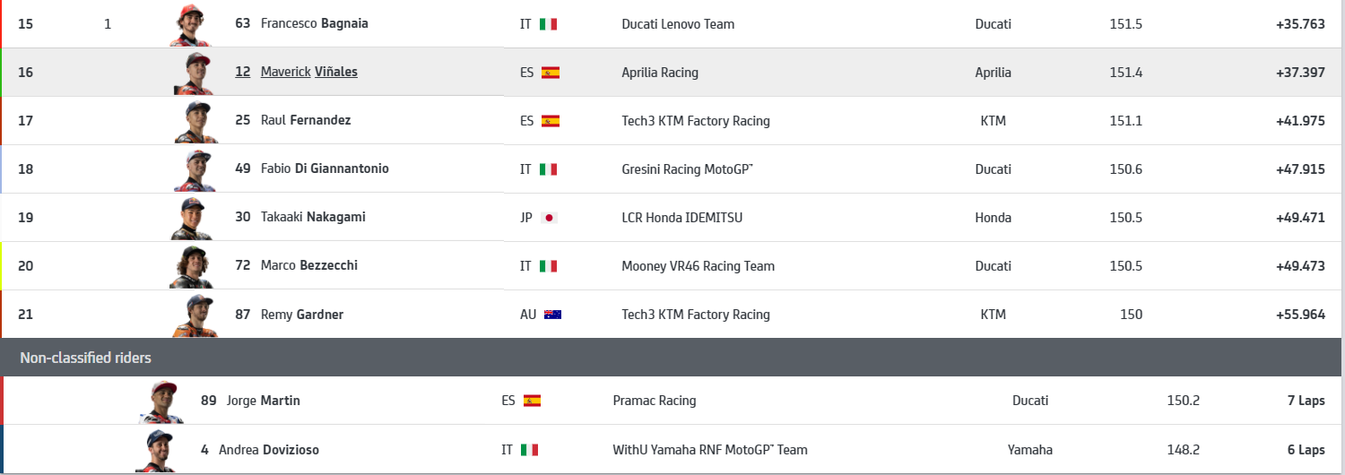The height and width of the screenshot is (475, 1345).
Task: Click the Spanish flag in Maverick Viñales row
Action: 550,73
